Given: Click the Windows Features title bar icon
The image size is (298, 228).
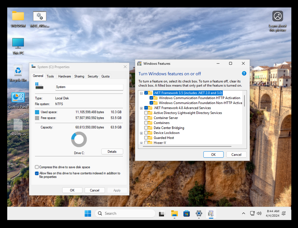Looking at the screenshot, I should pyautogui.click(x=139, y=64).
